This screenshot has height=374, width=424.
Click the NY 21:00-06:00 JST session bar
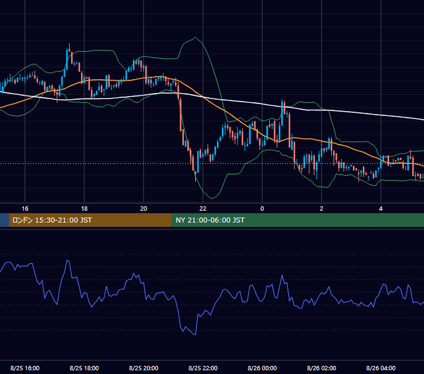[297, 220]
